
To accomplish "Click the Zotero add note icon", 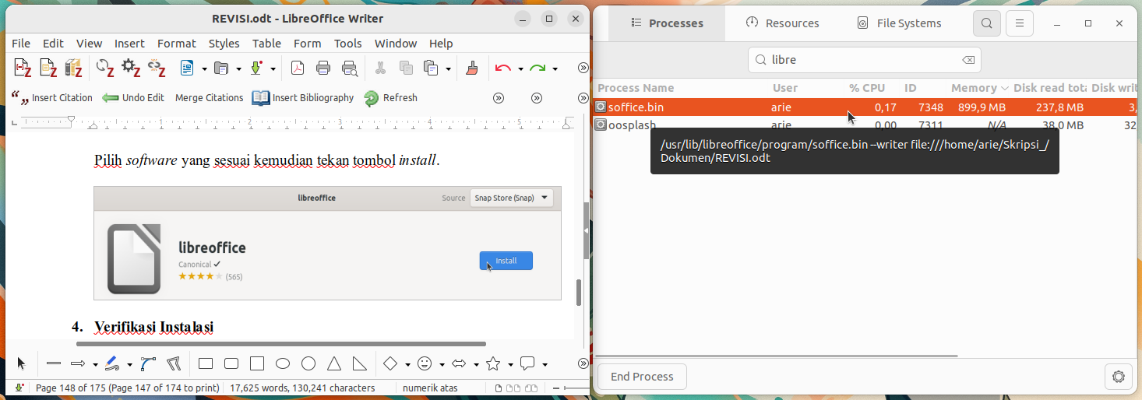I will click(48, 68).
